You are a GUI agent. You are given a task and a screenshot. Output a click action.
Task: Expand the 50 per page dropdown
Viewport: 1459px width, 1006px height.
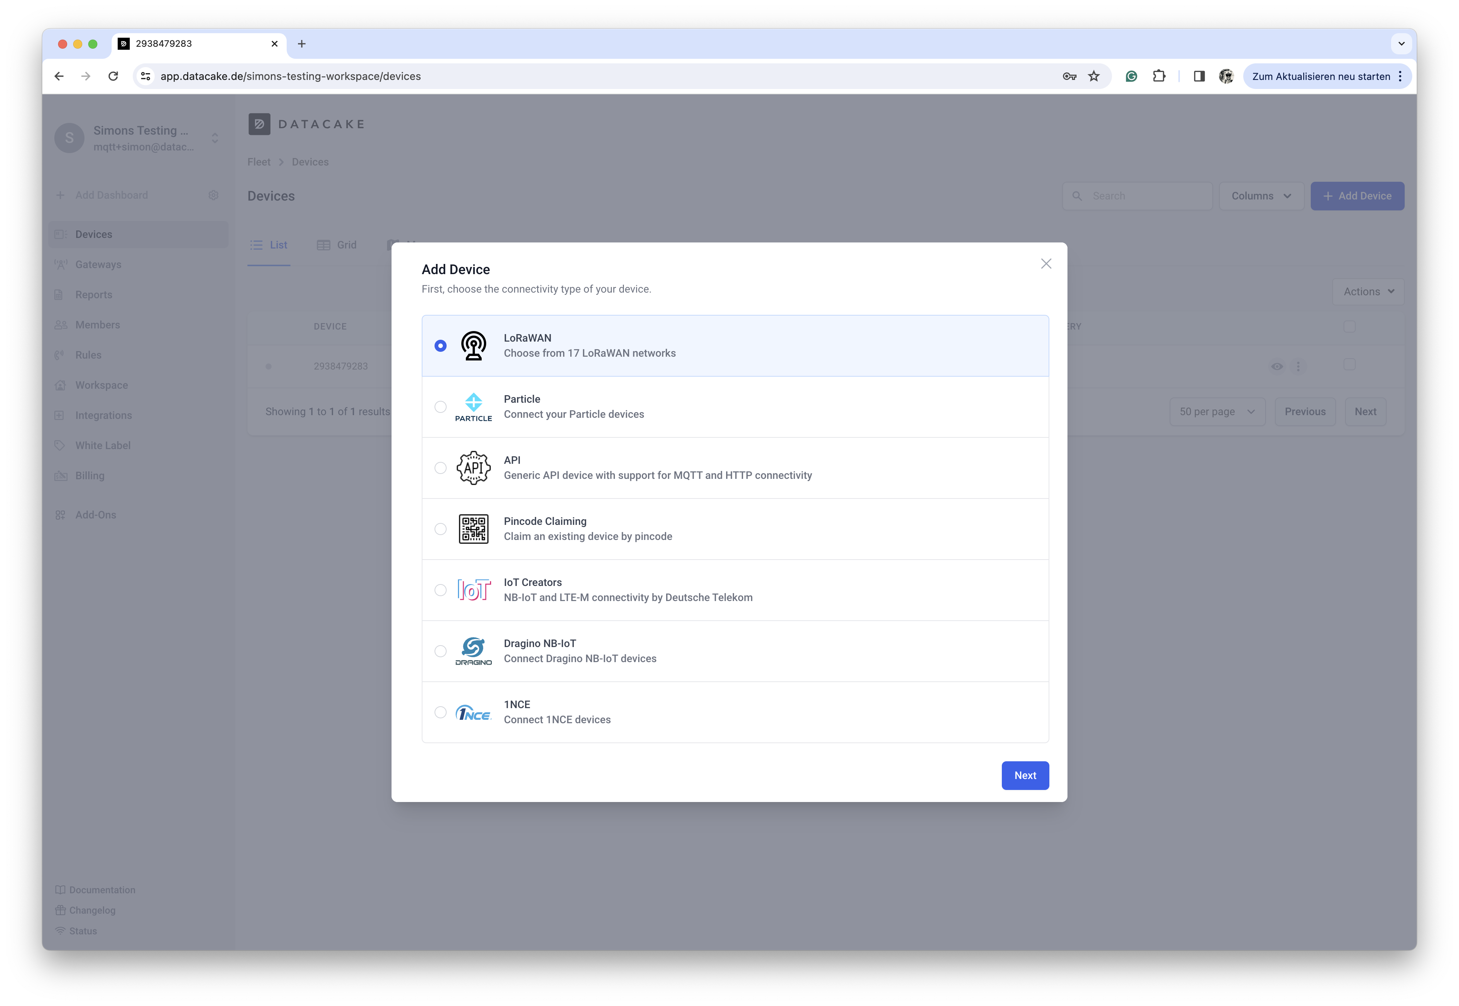point(1217,412)
